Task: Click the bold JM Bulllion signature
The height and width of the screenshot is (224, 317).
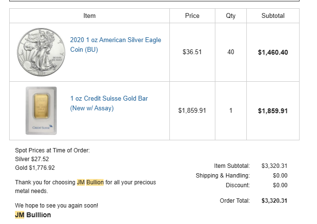Action: [x=33, y=215]
